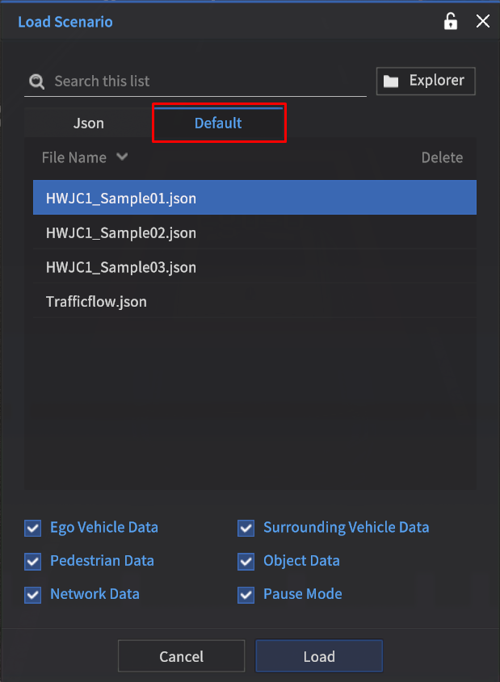The height and width of the screenshot is (682, 500).
Task: Select Trafficflow.json scenario
Action: 97,302
